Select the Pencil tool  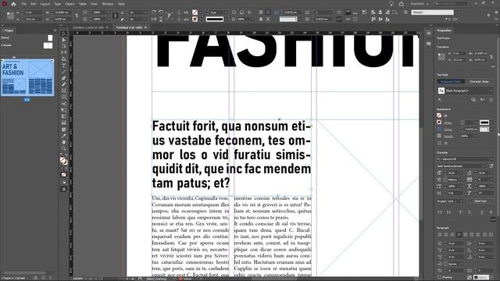pos(64,85)
